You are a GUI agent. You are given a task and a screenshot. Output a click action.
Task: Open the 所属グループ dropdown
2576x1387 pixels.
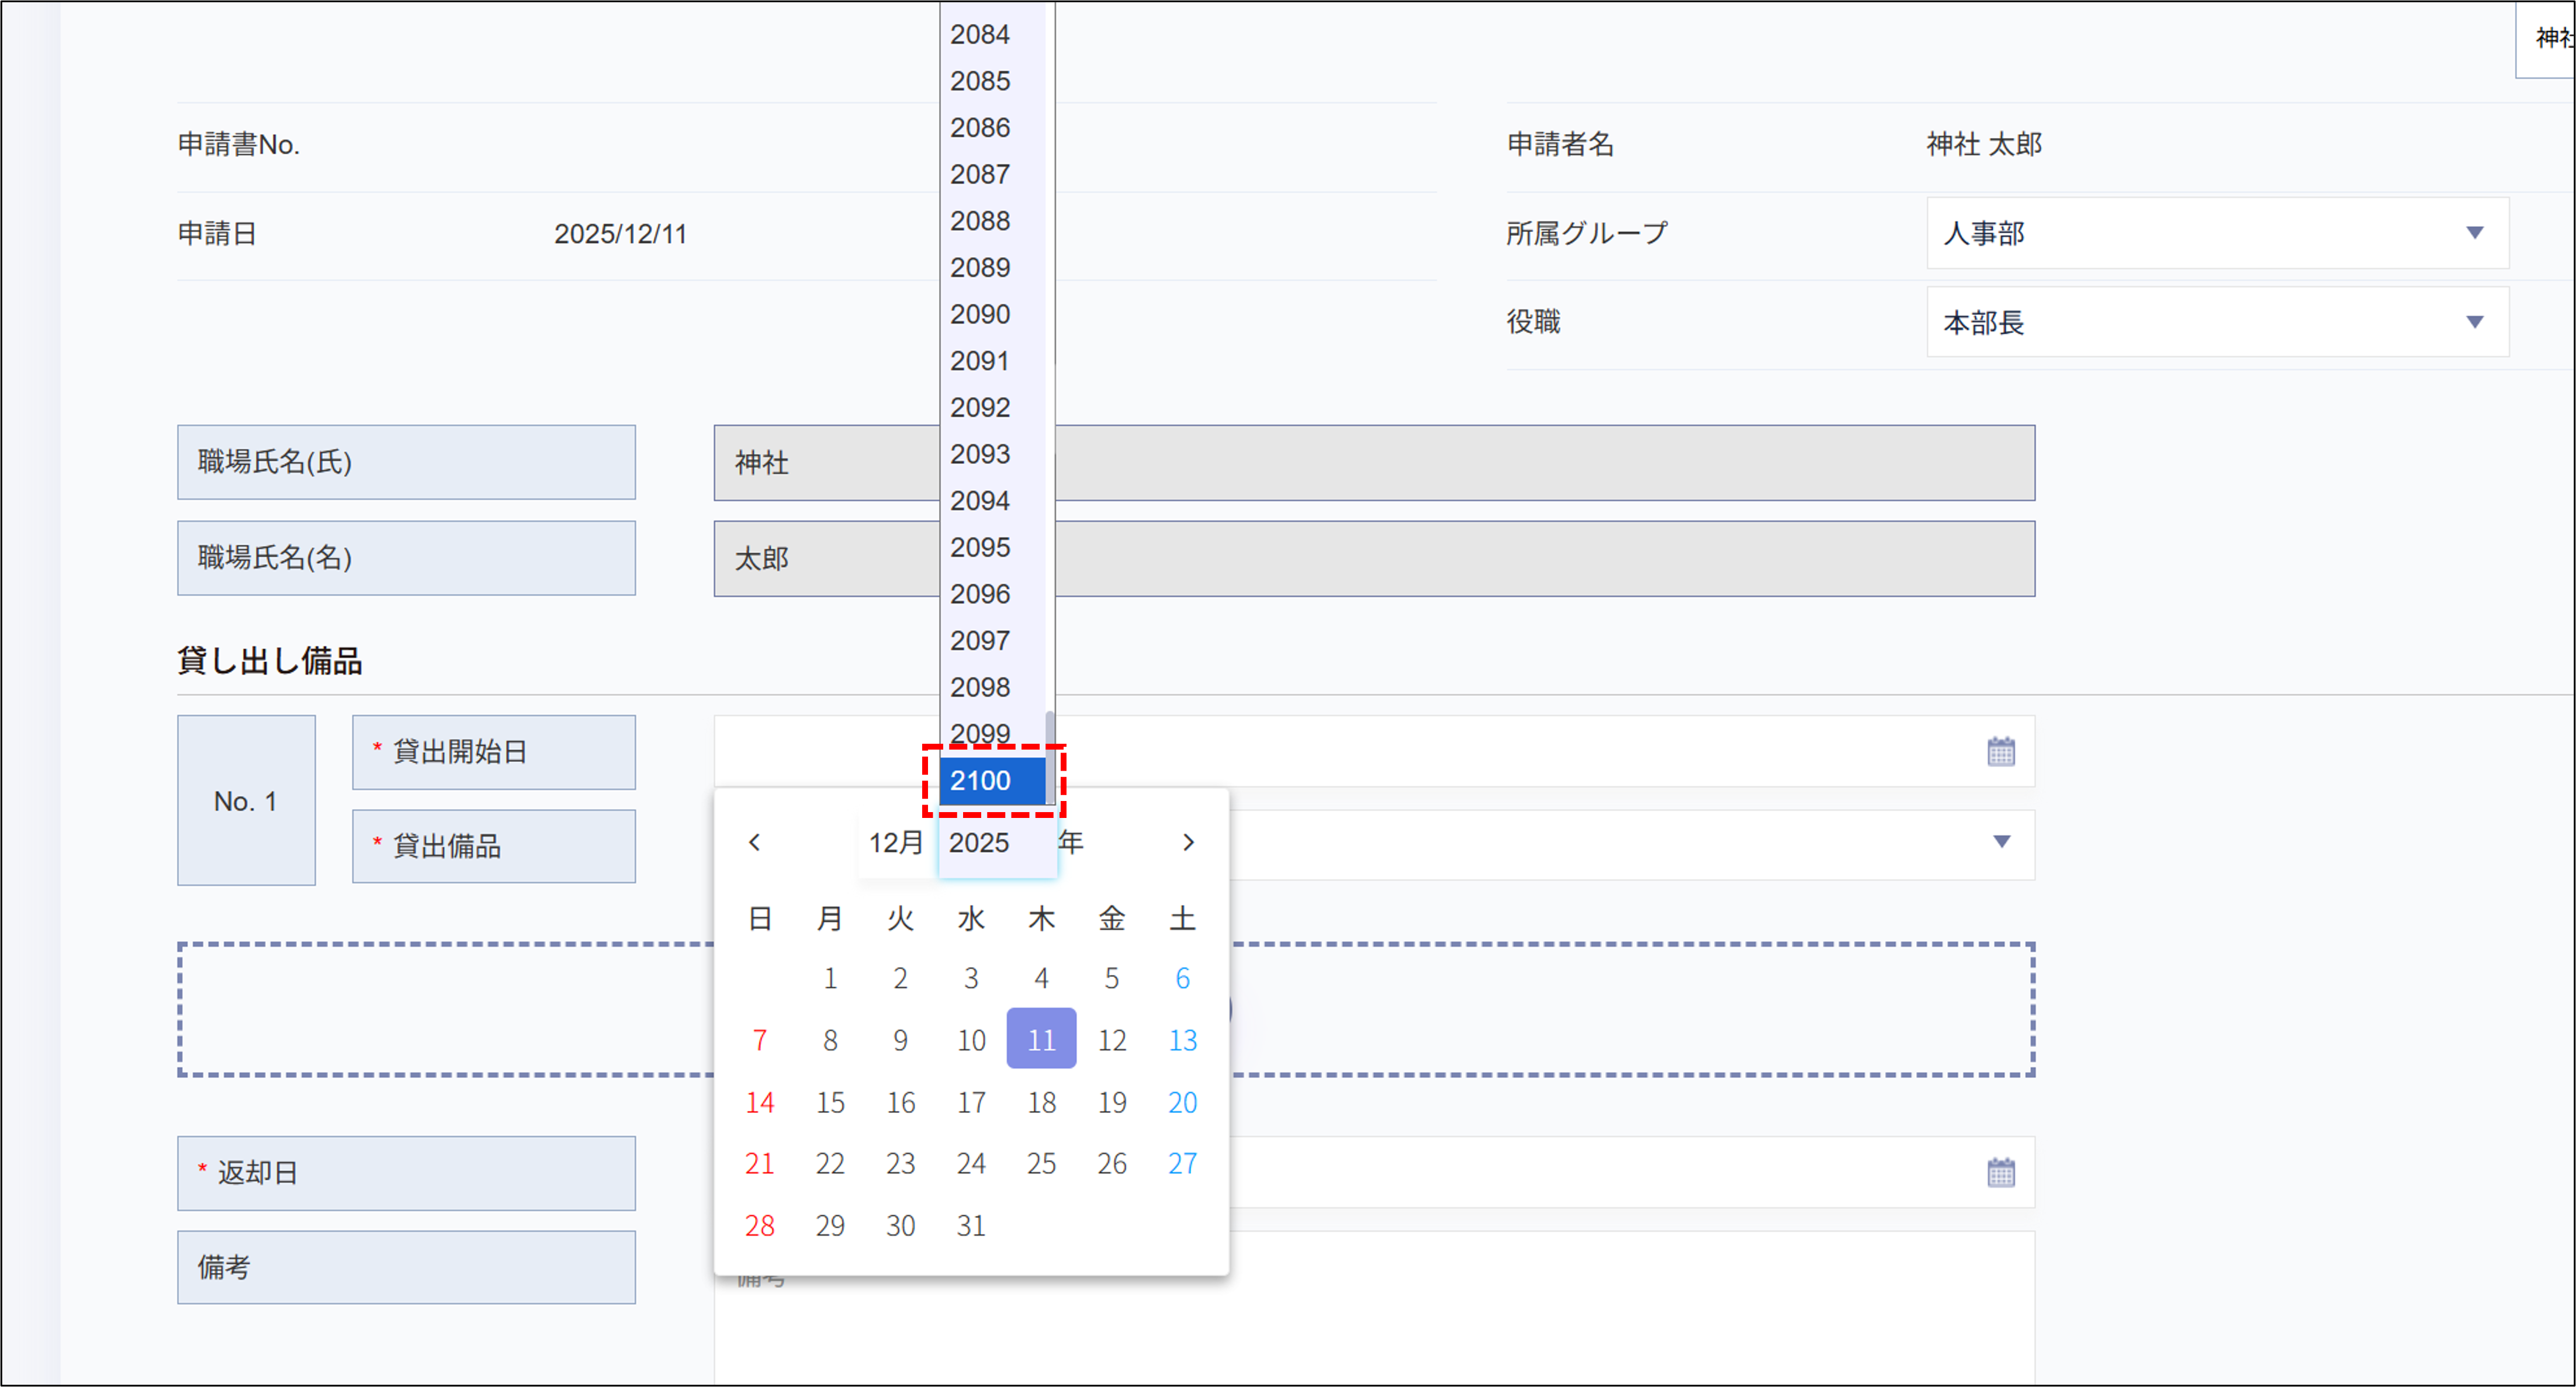point(2474,232)
